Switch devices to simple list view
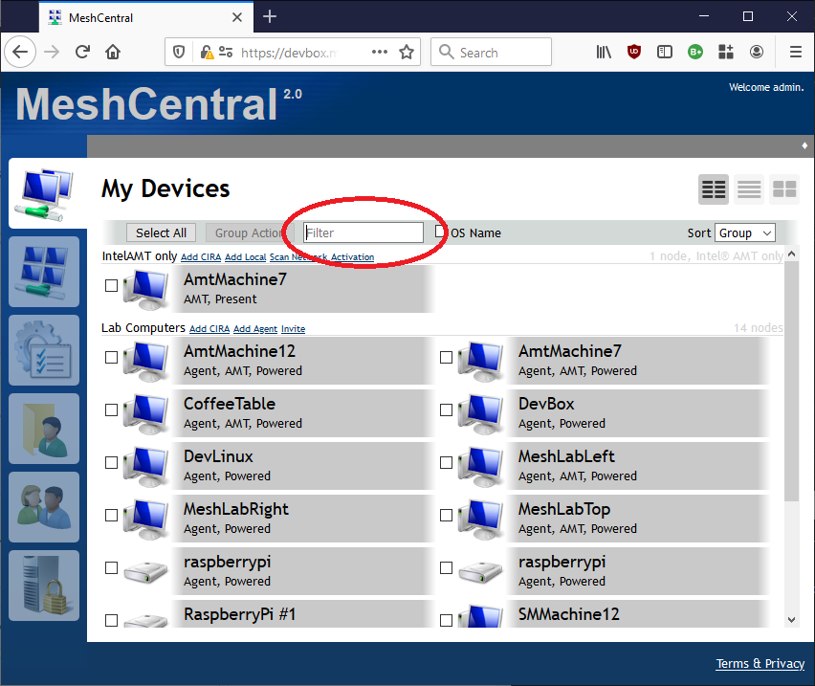The height and width of the screenshot is (686, 815). (x=748, y=188)
